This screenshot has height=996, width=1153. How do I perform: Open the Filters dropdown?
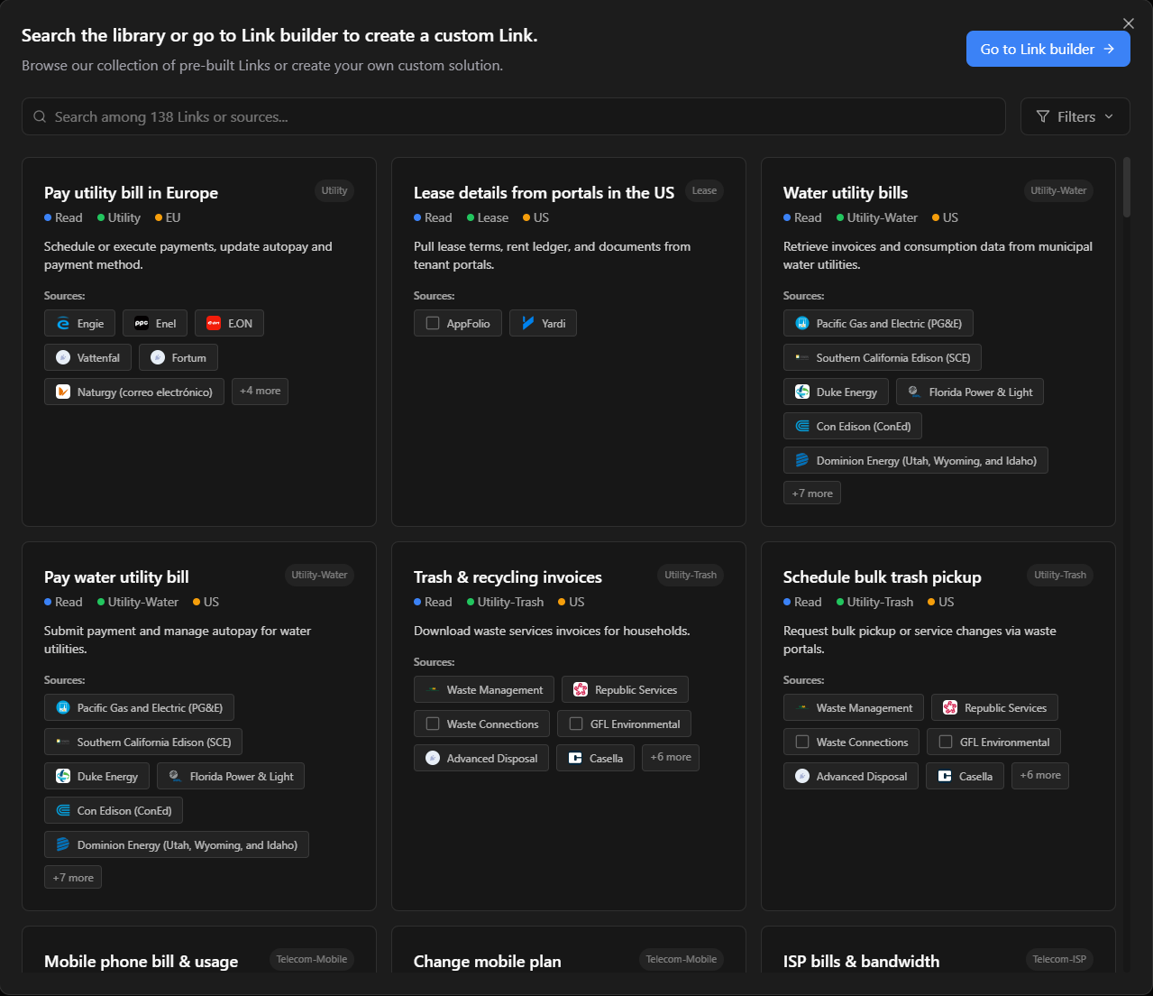pos(1075,117)
